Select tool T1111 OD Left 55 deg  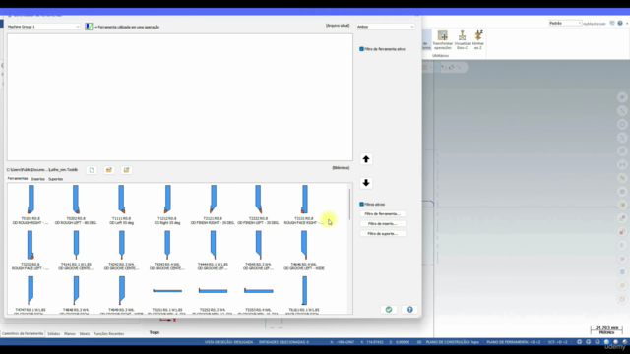point(122,204)
